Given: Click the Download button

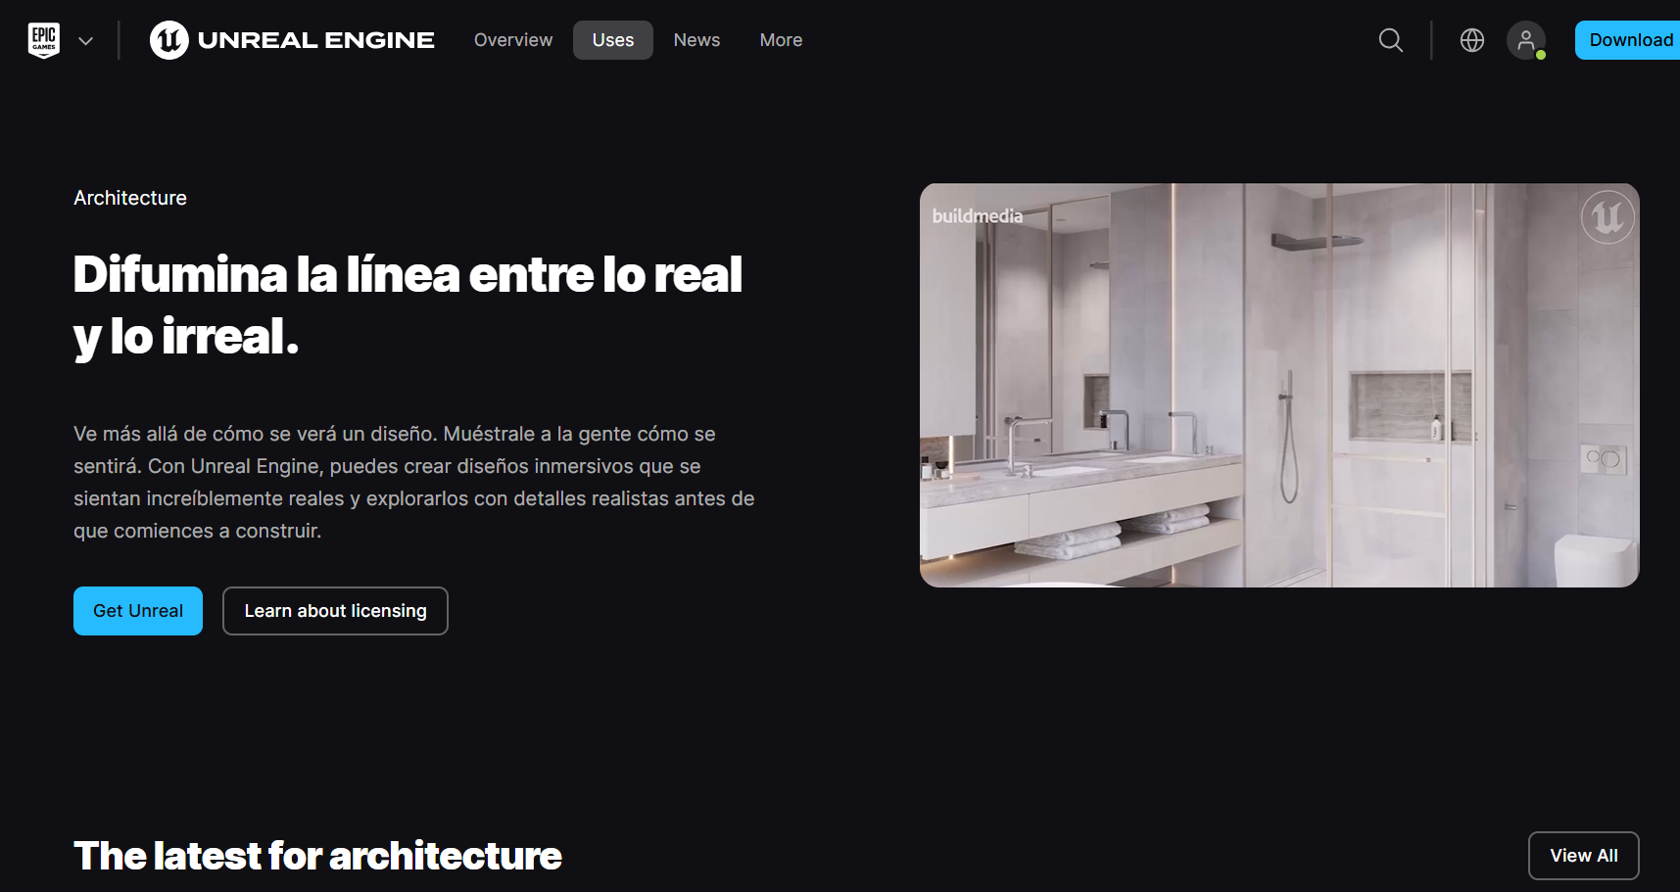Looking at the screenshot, I should click(x=1628, y=40).
